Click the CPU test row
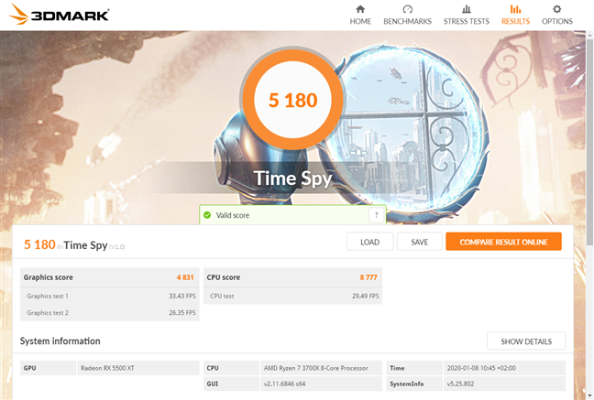Image resolution: width=594 pixels, height=400 pixels. click(292, 296)
